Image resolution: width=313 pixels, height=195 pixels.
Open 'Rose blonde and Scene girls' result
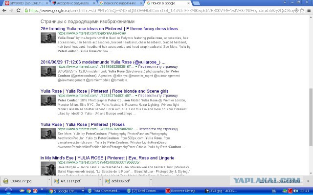(104, 91)
